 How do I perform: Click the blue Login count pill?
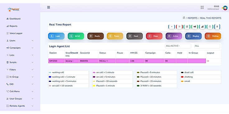56,36
